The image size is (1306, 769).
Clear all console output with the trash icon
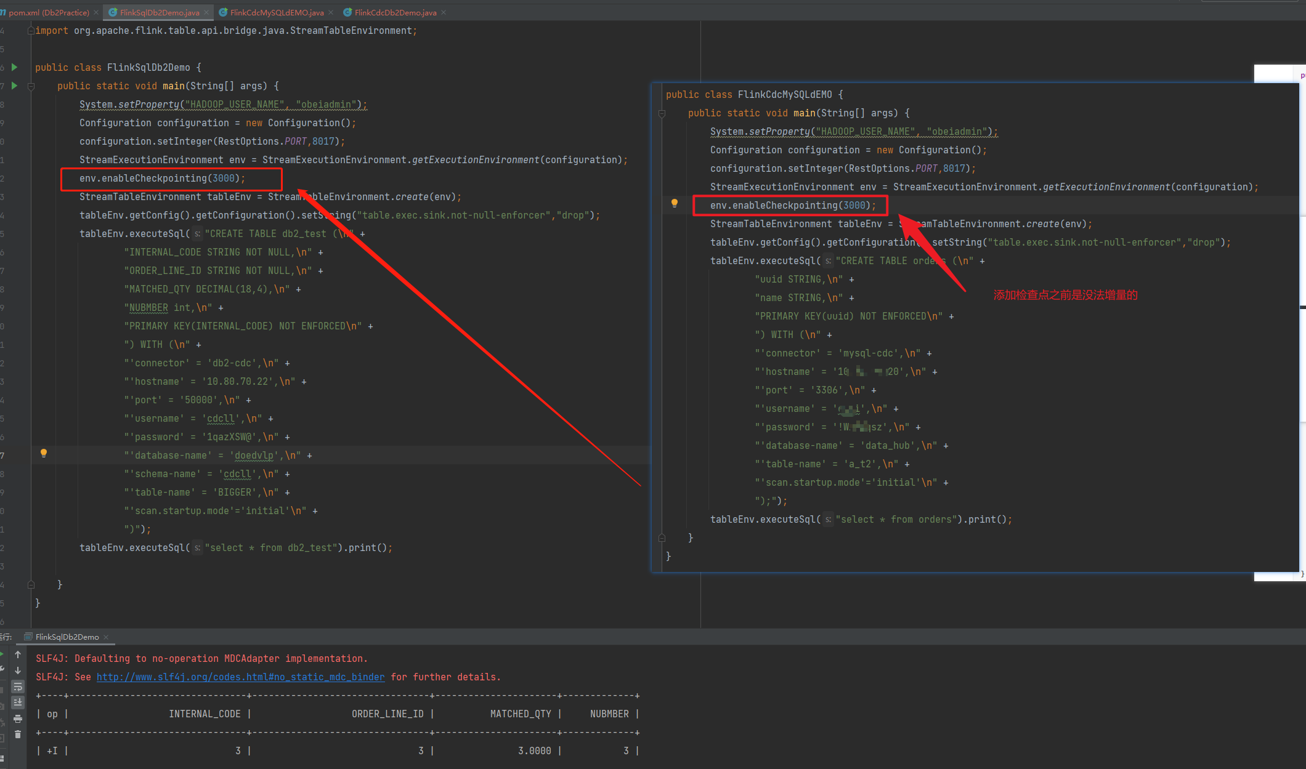pyautogui.click(x=18, y=734)
